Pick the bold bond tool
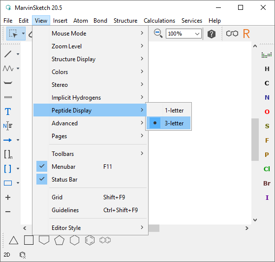The width and height of the screenshot is (275, 262). (x=8, y=83)
